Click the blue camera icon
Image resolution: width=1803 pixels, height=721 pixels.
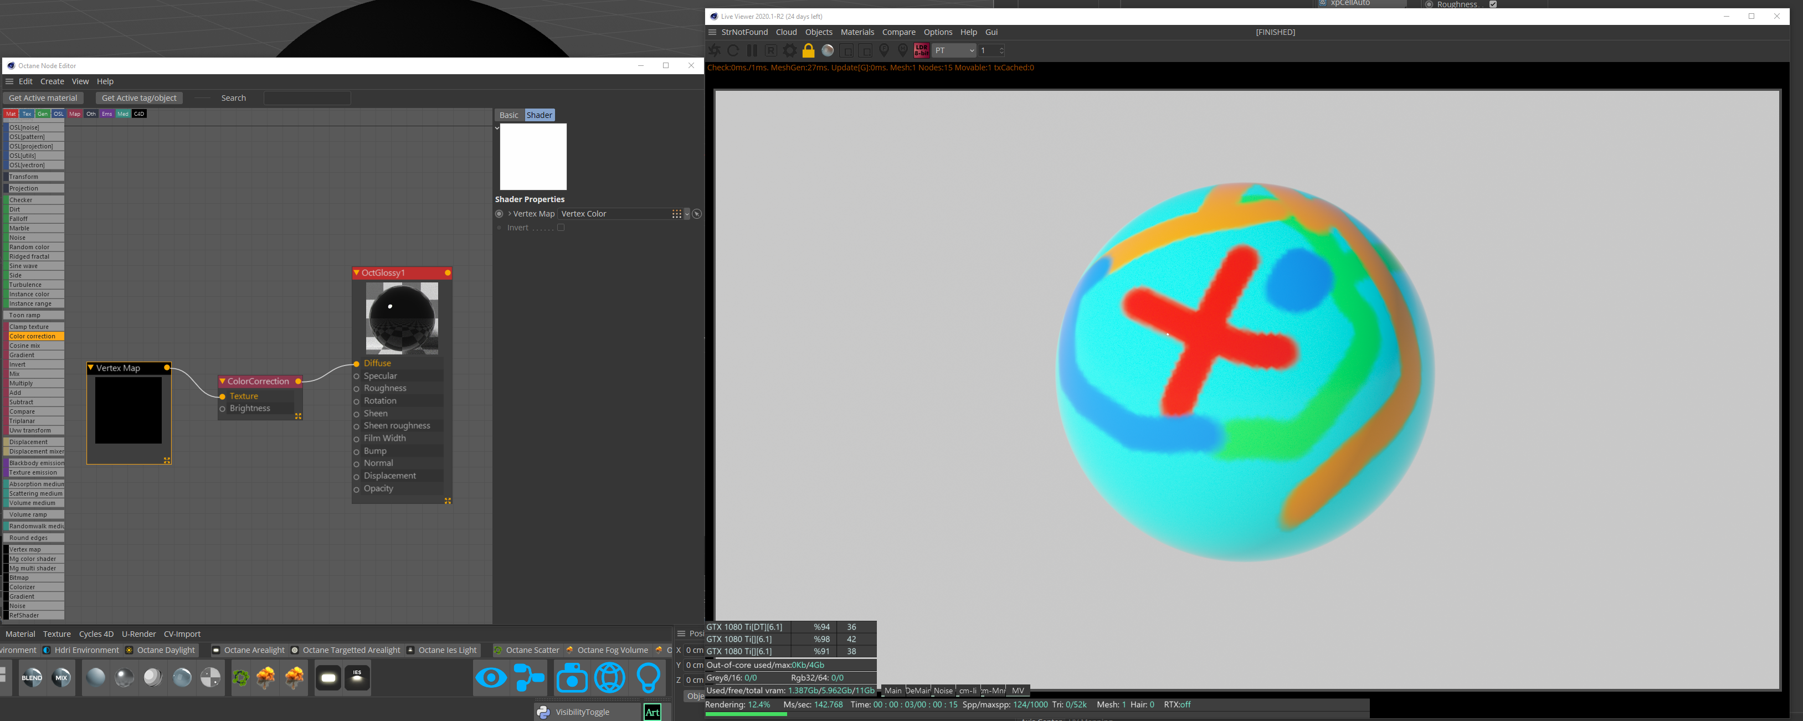pos(572,677)
